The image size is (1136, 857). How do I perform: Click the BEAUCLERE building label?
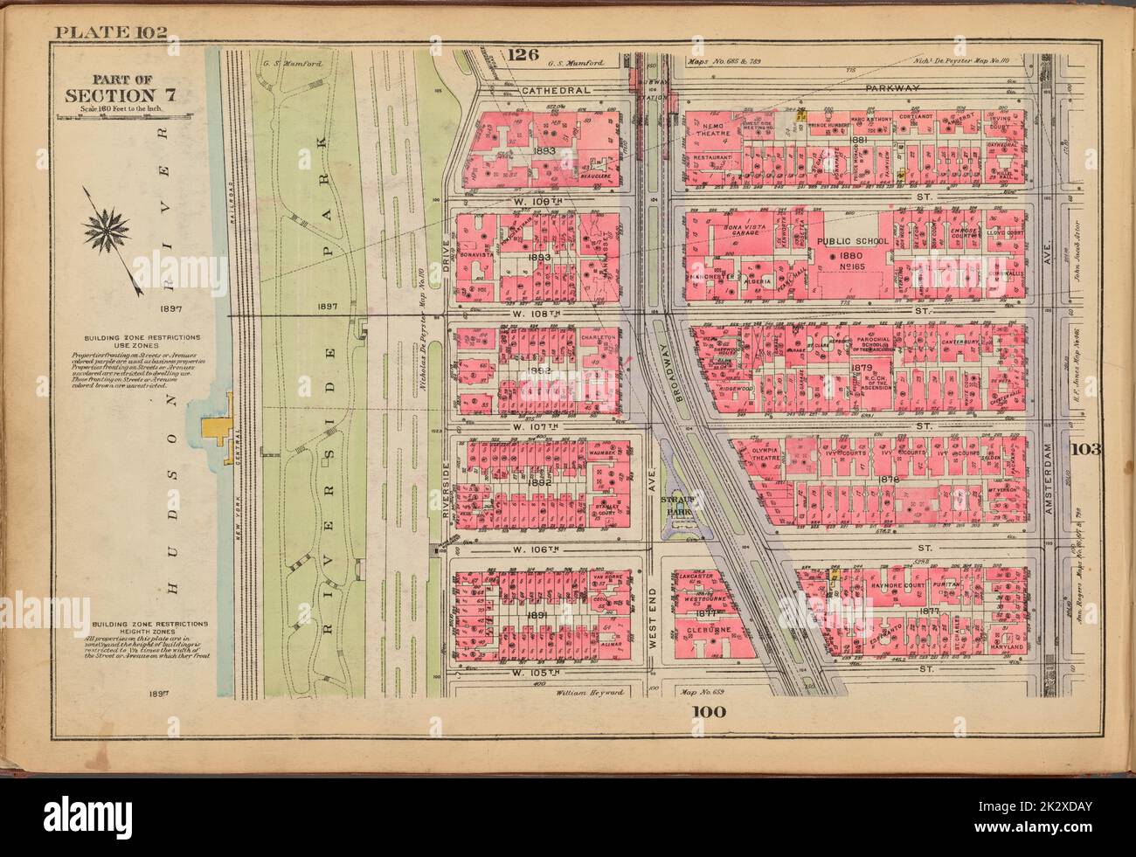coord(598,176)
